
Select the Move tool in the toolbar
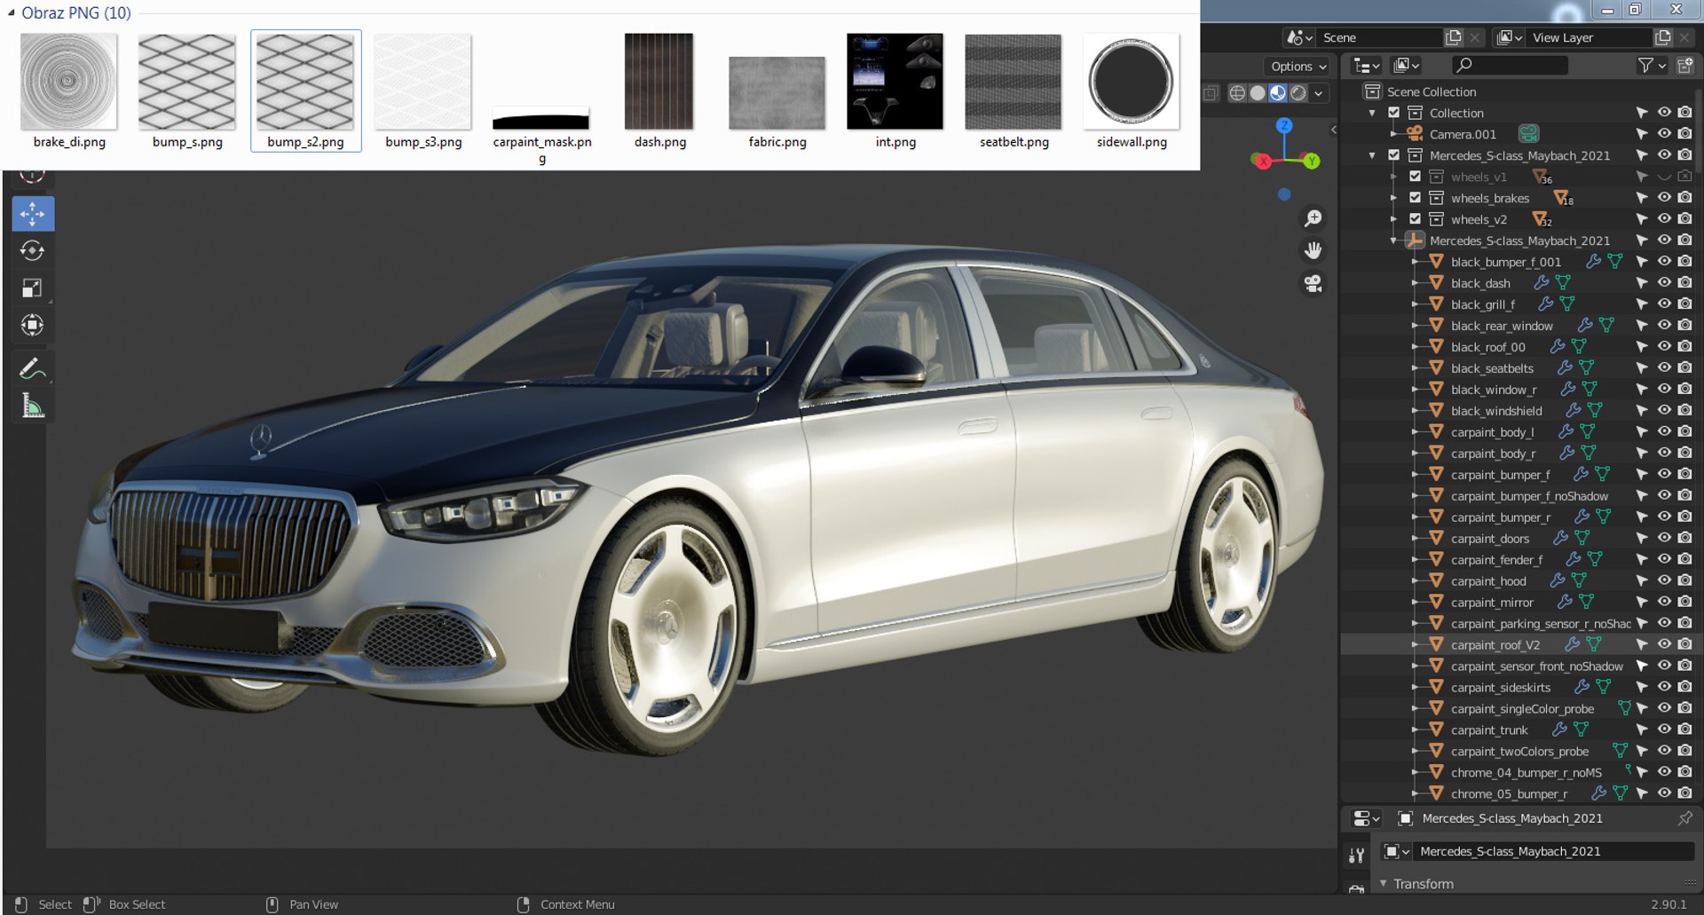(33, 214)
